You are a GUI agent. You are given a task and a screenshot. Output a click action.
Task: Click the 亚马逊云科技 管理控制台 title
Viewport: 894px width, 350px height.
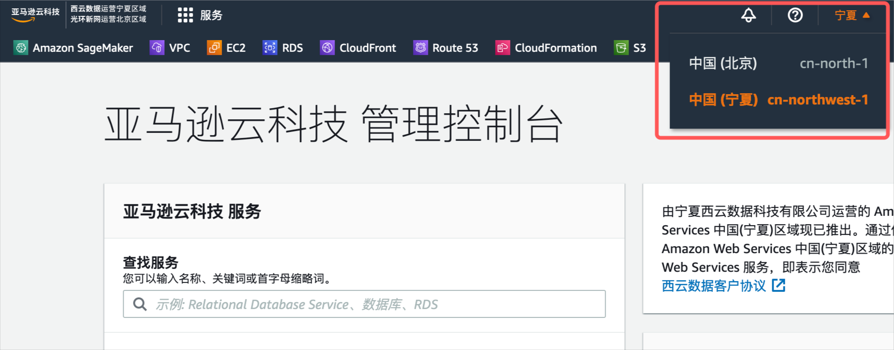pyautogui.click(x=334, y=124)
